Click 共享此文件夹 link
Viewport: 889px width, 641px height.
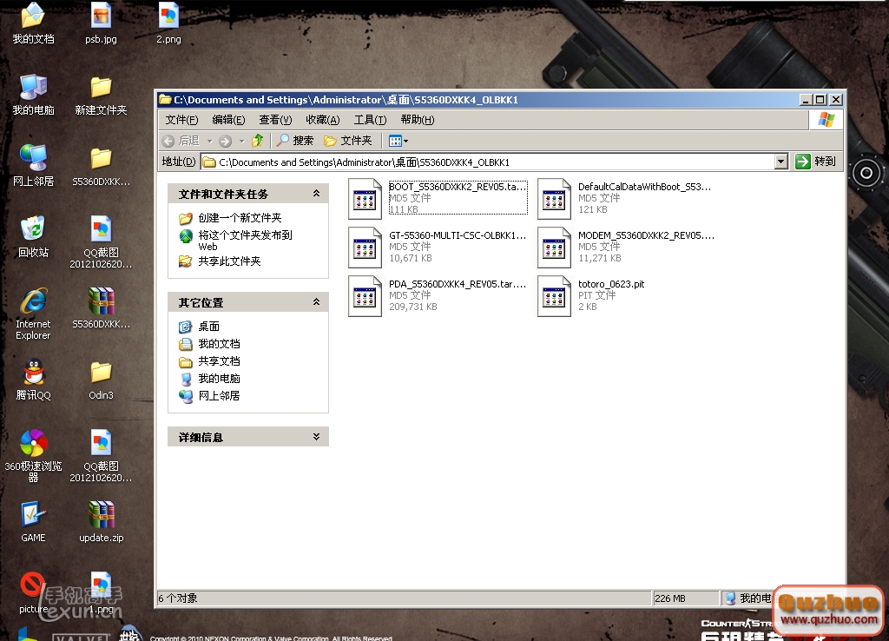pos(229,261)
